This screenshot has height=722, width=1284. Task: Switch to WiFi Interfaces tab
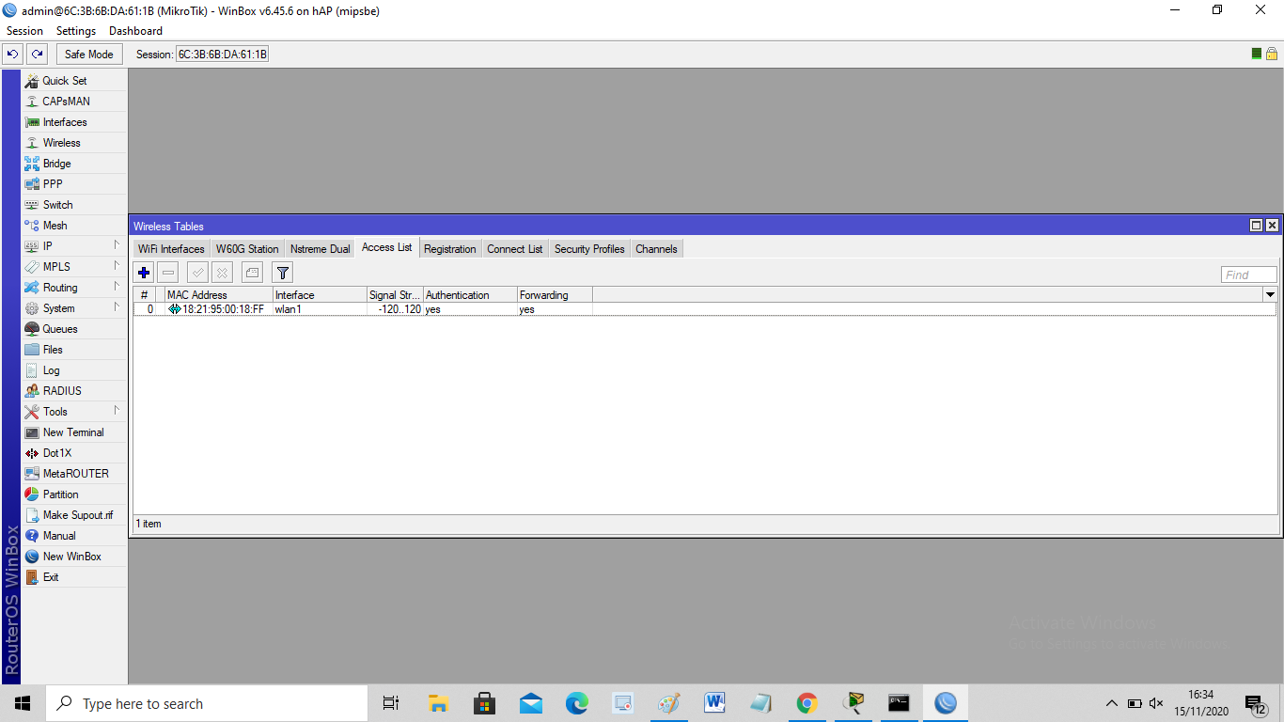[x=171, y=249]
